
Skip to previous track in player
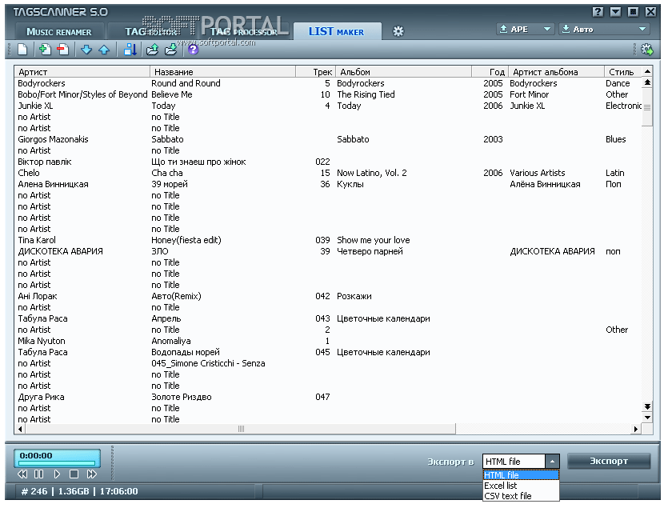[22, 474]
